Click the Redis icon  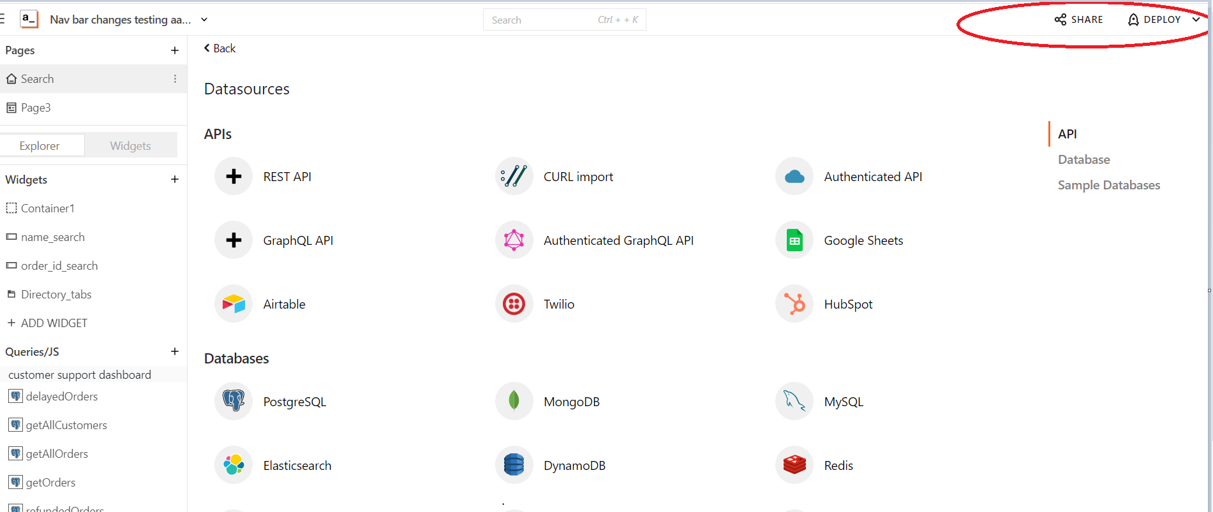[794, 465]
